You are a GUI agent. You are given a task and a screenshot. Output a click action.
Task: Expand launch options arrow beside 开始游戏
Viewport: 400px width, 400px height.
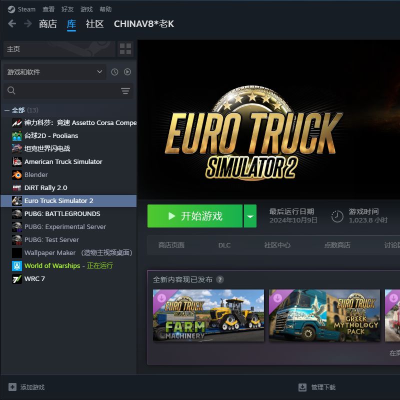tap(250, 216)
